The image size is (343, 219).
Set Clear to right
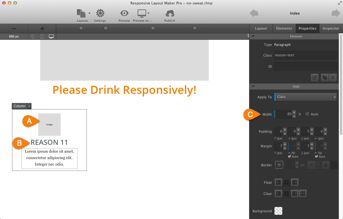[294, 194]
